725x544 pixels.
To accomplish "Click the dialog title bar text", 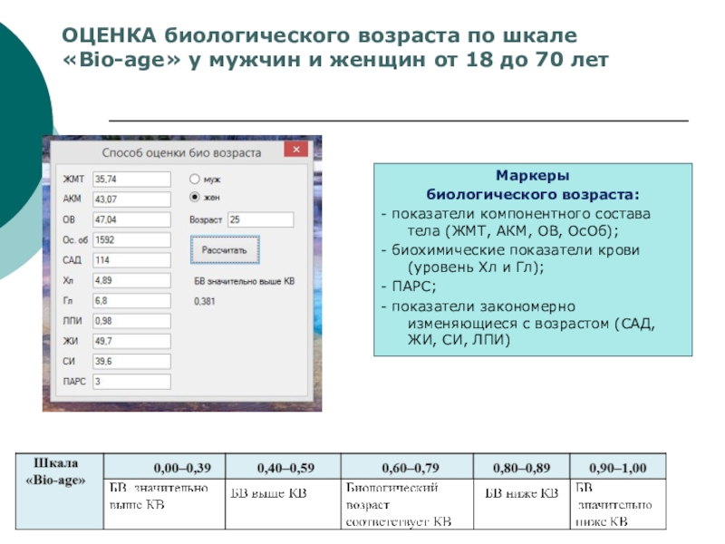I will pyautogui.click(x=181, y=153).
